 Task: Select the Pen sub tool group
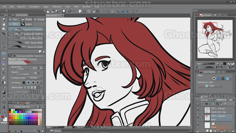point(14,19)
